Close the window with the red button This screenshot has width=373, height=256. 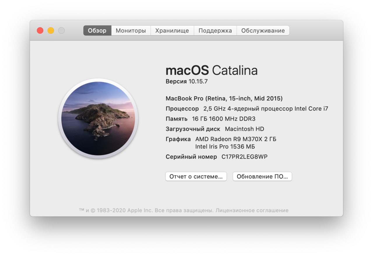(40, 30)
